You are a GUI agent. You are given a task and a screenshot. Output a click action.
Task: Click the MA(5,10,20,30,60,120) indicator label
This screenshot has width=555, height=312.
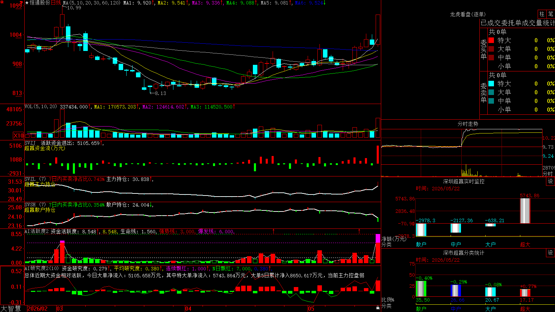tap(92, 3)
